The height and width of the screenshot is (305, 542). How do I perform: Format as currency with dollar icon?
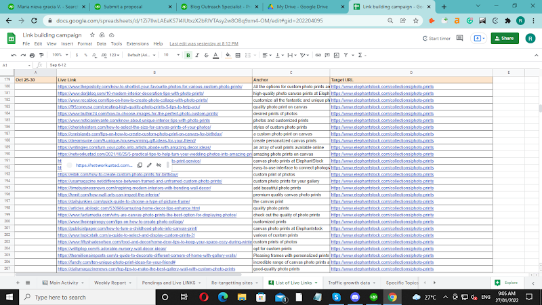pos(77,55)
